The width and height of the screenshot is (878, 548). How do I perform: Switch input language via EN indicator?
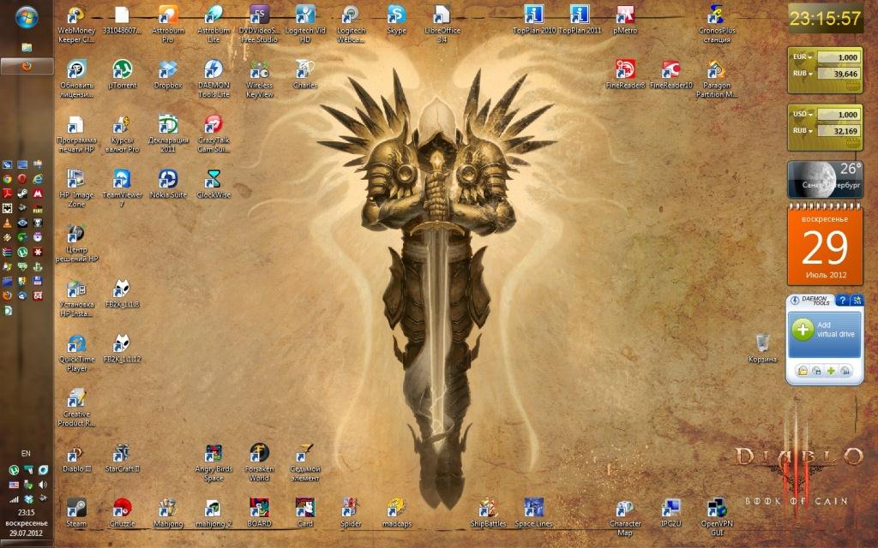[26, 453]
